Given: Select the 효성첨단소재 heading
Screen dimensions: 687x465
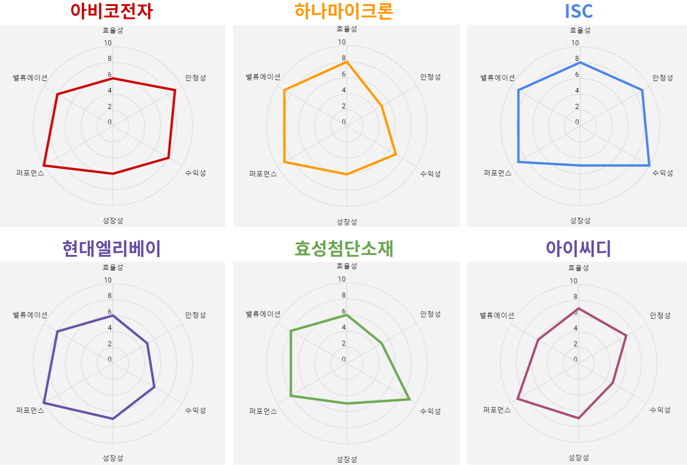Looking at the screenshot, I should [x=344, y=249].
